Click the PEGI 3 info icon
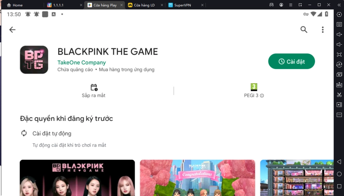This screenshot has width=344, height=196. click(x=262, y=96)
